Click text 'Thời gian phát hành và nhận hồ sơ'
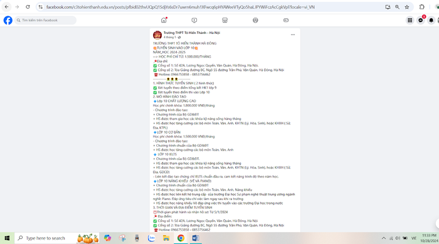Viewport: 439px width, 244px height. click(182, 212)
